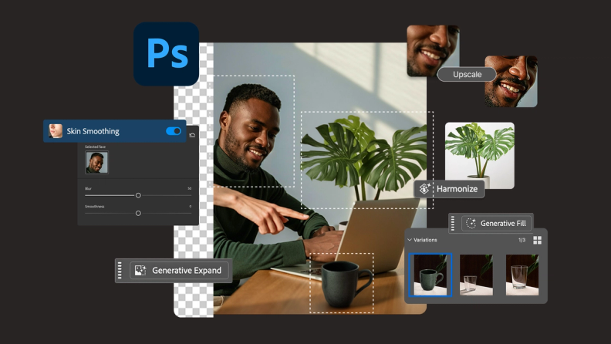Screen dimensions: 611x344
Task: Switch Variations to grid view icon
Action: 538,240
